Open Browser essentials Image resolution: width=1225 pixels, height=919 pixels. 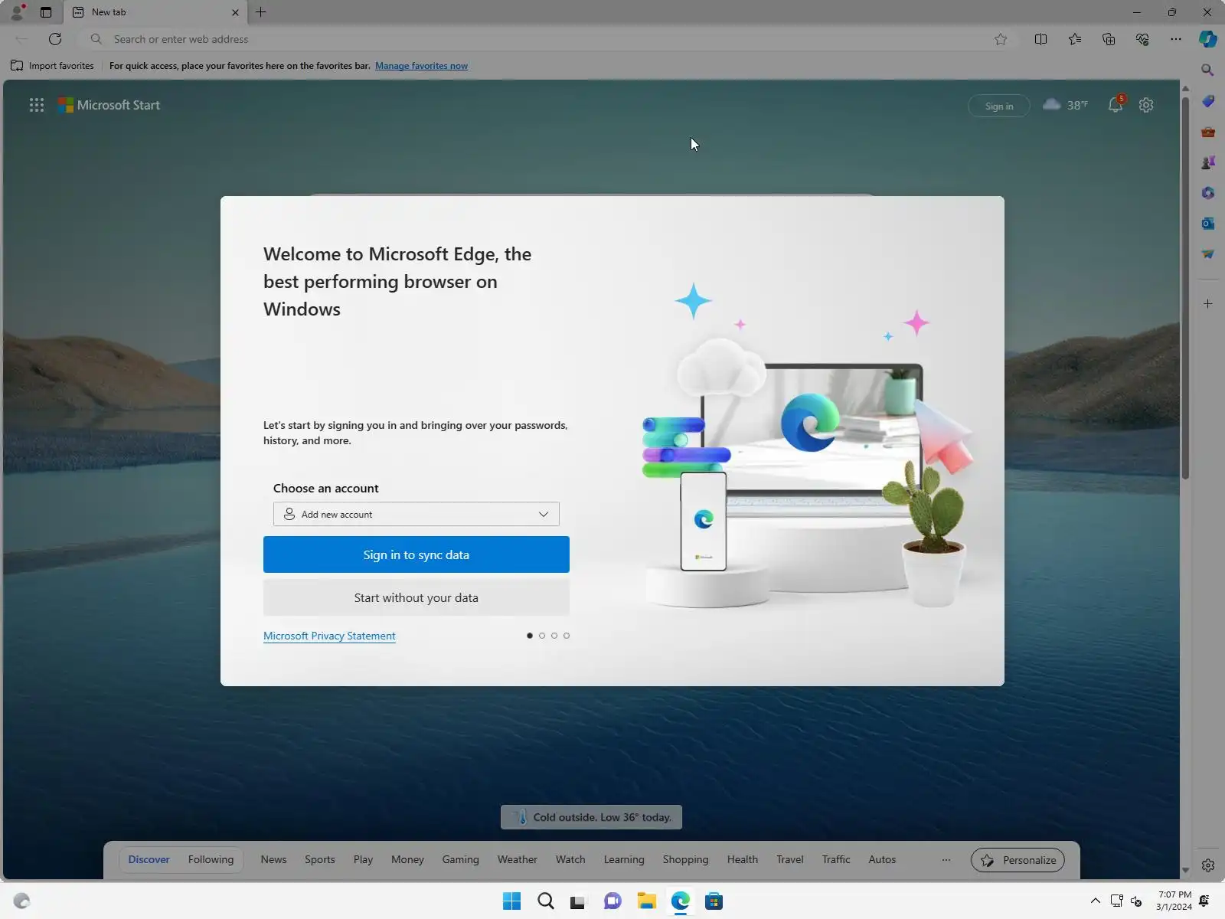tap(1142, 39)
